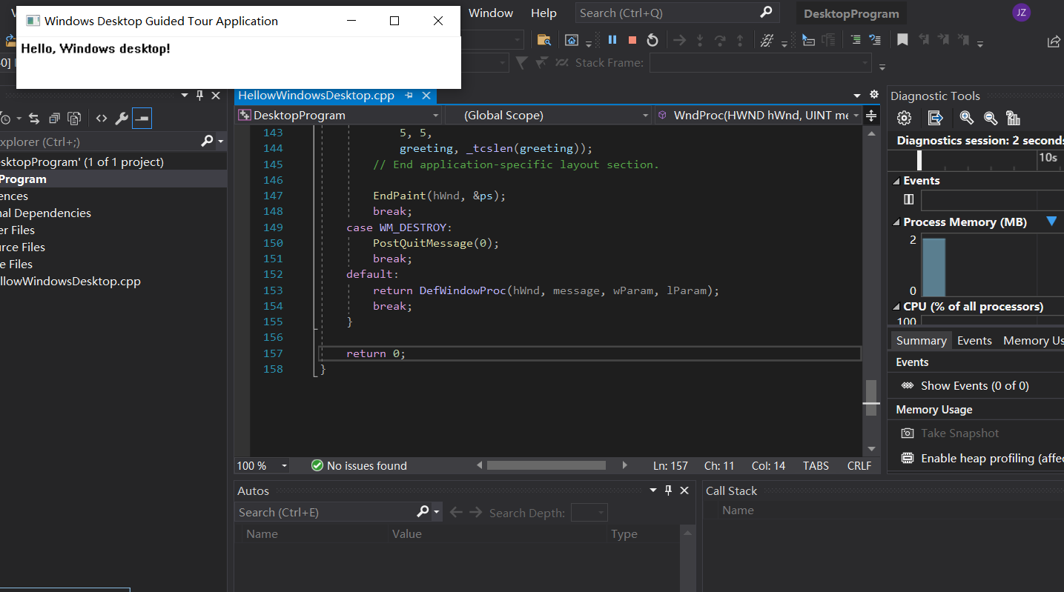The height and width of the screenshot is (592, 1064).
Task: Click the Toggle Bookmark icon
Action: pos(902,39)
